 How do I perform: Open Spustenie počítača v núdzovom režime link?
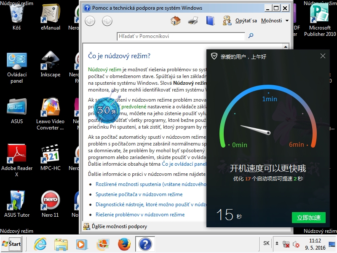tap(139, 194)
